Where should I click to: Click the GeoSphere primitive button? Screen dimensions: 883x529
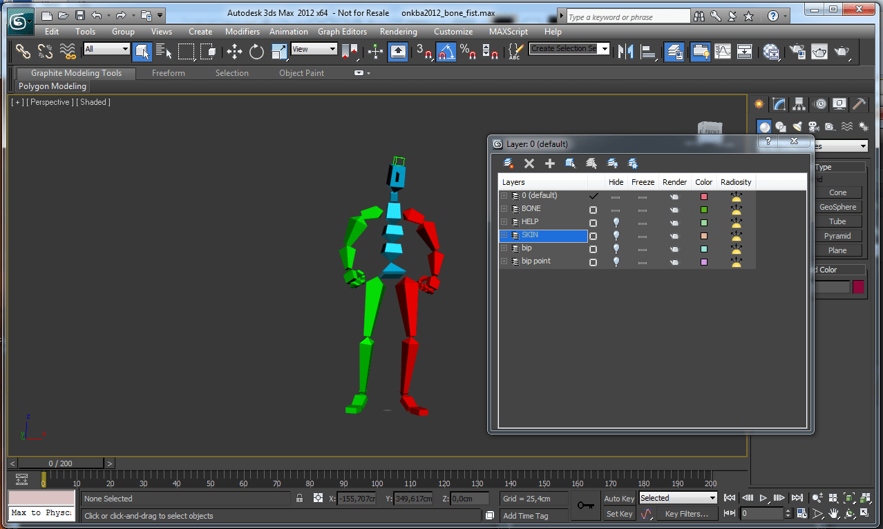tap(837, 207)
